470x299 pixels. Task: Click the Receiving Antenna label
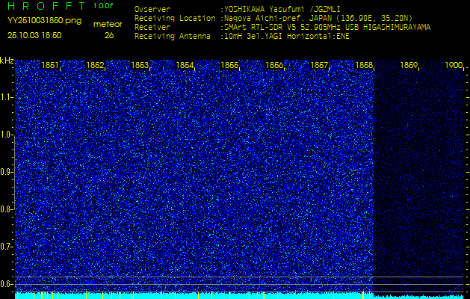(x=173, y=37)
